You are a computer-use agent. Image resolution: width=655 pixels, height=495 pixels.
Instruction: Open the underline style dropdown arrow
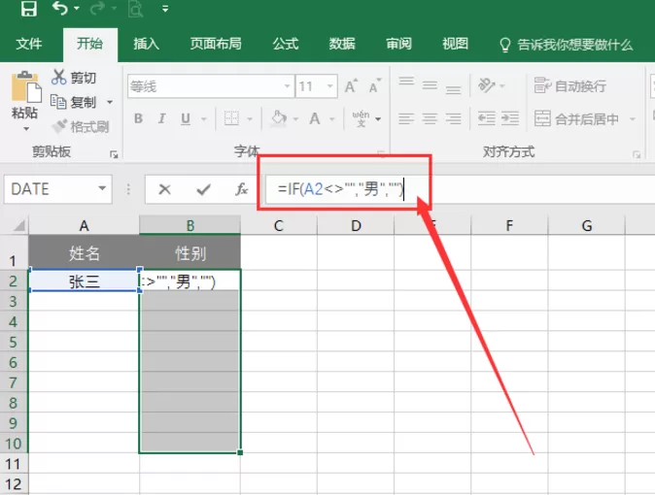pyautogui.click(x=204, y=119)
